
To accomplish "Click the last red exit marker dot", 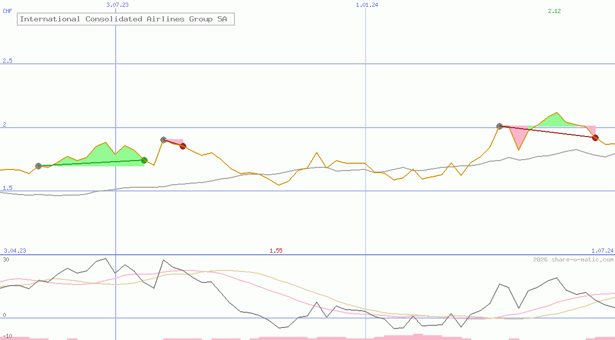I will 595,138.
